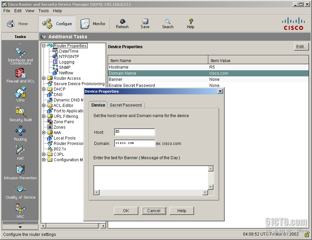Select SNMP tree node
312x240 pixels.
coord(65,67)
